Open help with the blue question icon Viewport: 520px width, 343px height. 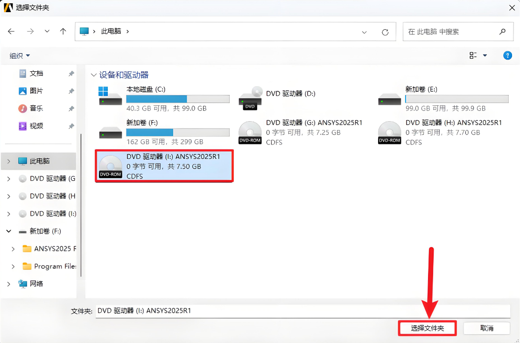point(507,55)
